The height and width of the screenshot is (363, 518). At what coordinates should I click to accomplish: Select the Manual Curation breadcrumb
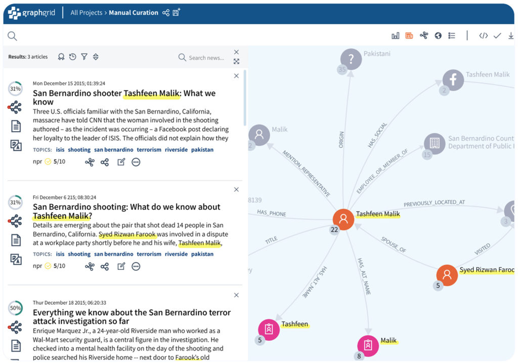click(x=134, y=13)
